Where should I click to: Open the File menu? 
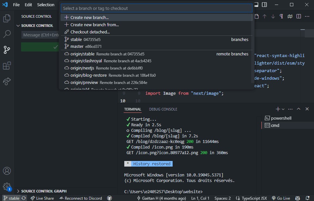pyautogui.click(x=16, y=5)
